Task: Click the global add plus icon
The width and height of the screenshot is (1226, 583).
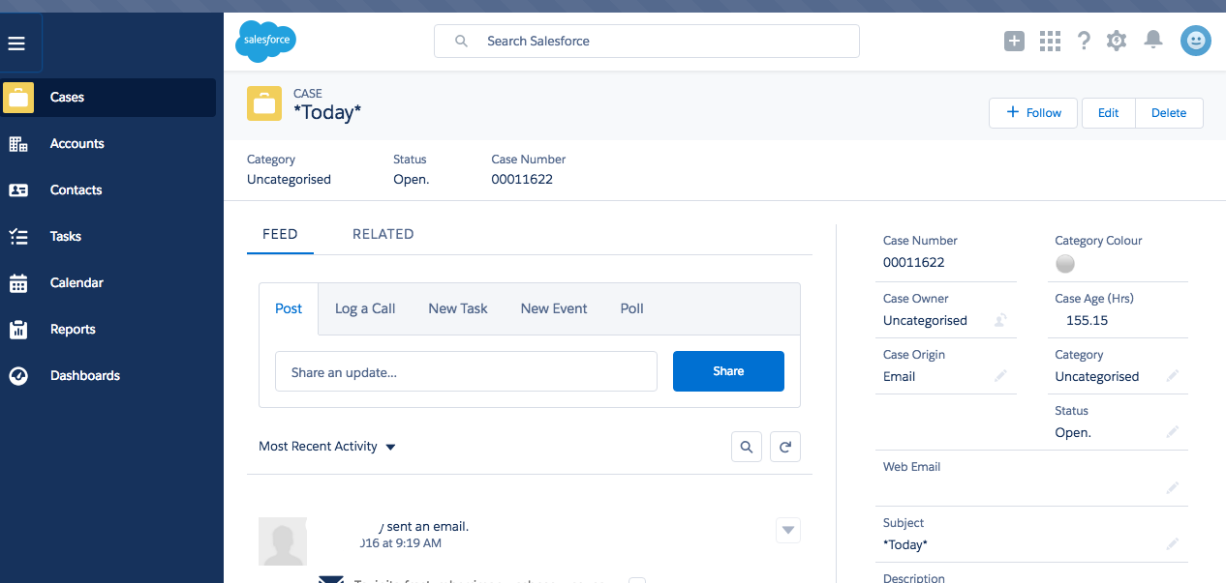Action: coord(1014,41)
